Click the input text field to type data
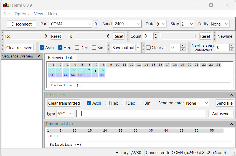Screen dimensions: 236x156 pyautogui.click(x=141, y=114)
